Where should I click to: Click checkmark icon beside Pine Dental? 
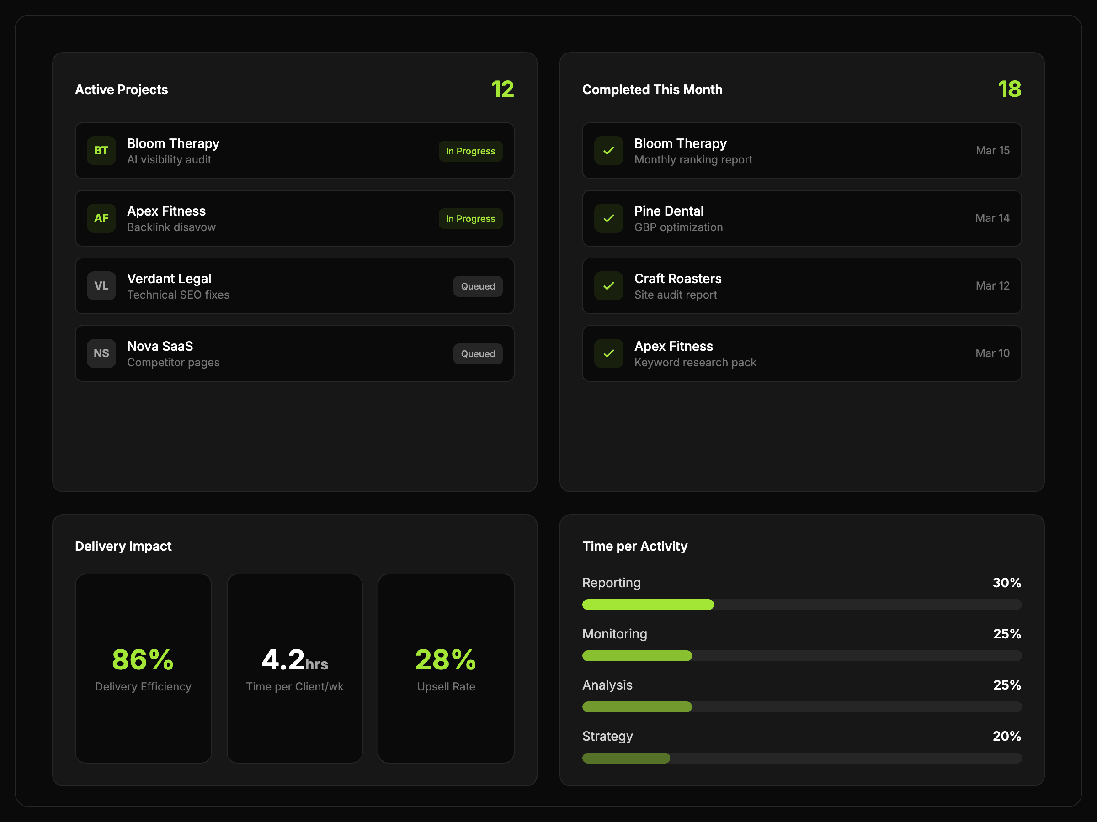608,218
